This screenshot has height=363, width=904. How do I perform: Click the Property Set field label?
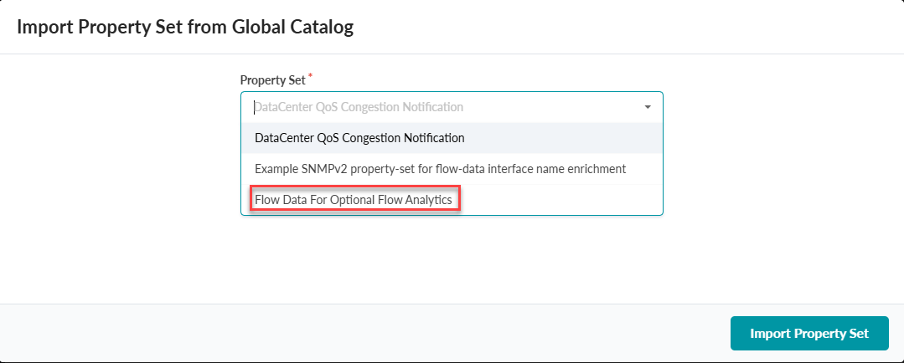point(272,80)
